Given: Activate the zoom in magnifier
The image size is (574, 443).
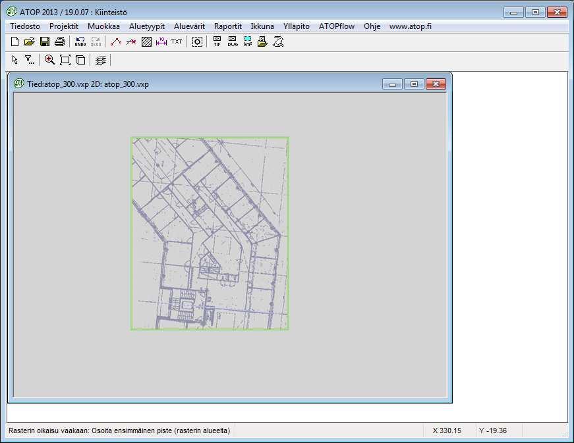Looking at the screenshot, I should click(x=49, y=60).
